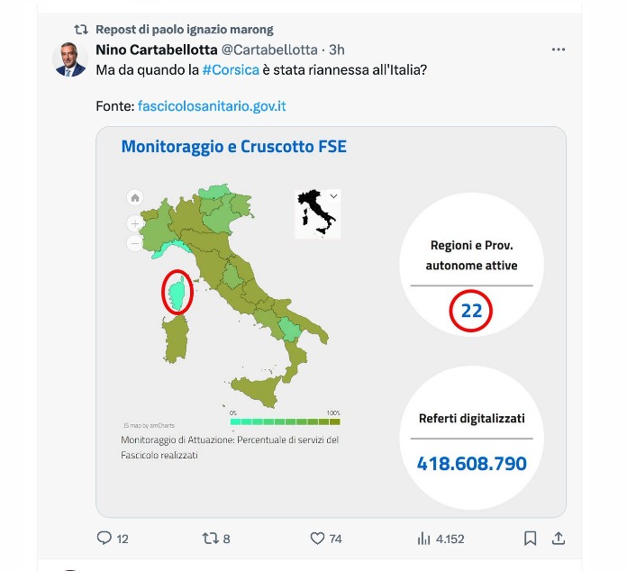Click the map home reset button
The width and height of the screenshot is (627, 571).
135,198
